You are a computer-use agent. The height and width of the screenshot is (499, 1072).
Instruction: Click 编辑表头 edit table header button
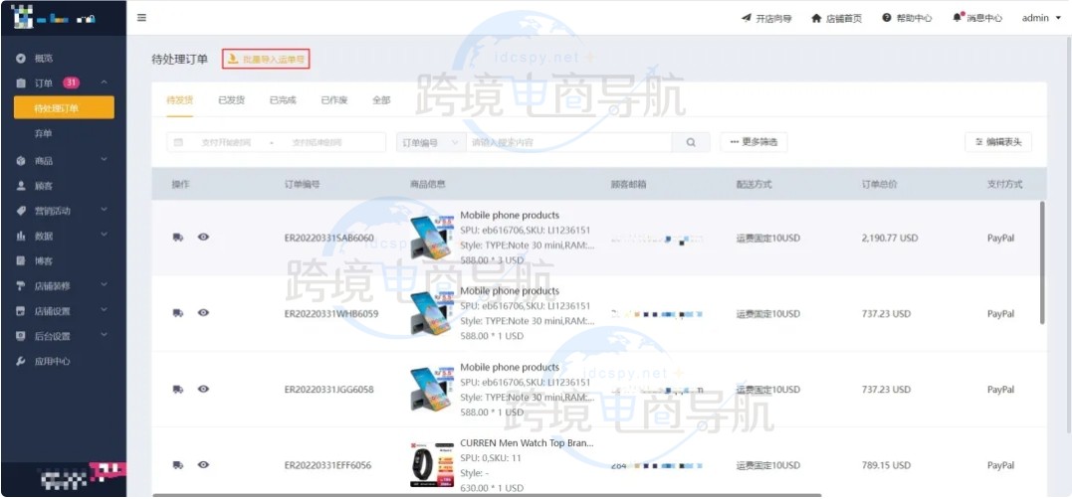pos(998,142)
